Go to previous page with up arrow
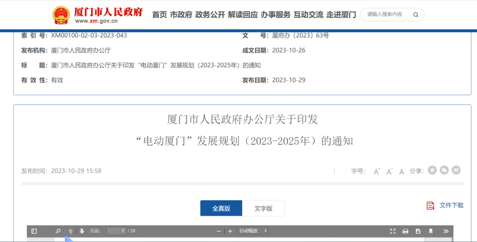This screenshot has width=477, height=242. pos(70,231)
